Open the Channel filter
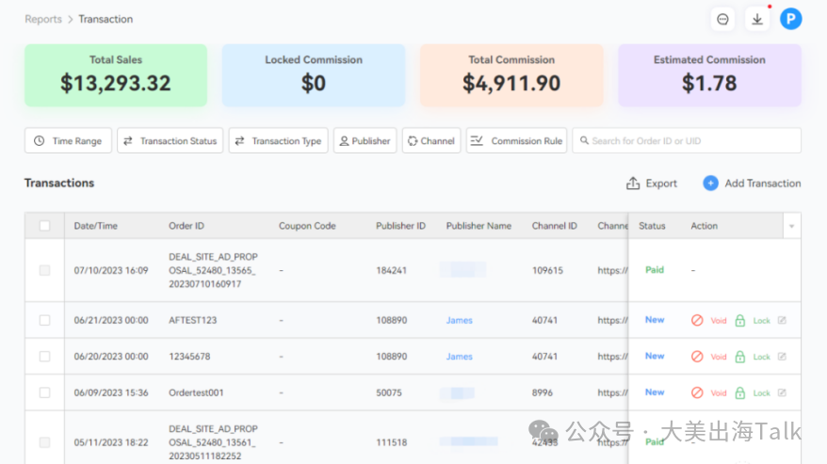This screenshot has width=827, height=464. pyautogui.click(x=431, y=141)
